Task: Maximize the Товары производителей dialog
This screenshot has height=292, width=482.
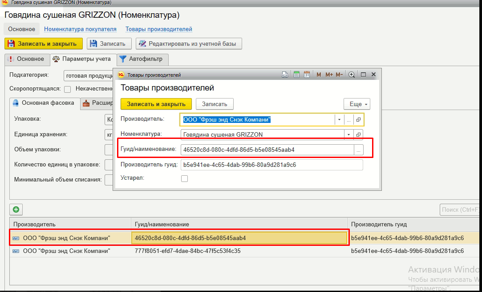Action: [x=363, y=75]
